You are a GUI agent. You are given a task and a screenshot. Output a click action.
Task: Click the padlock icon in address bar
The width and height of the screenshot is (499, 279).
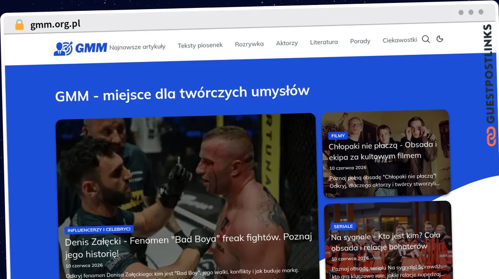19,25
